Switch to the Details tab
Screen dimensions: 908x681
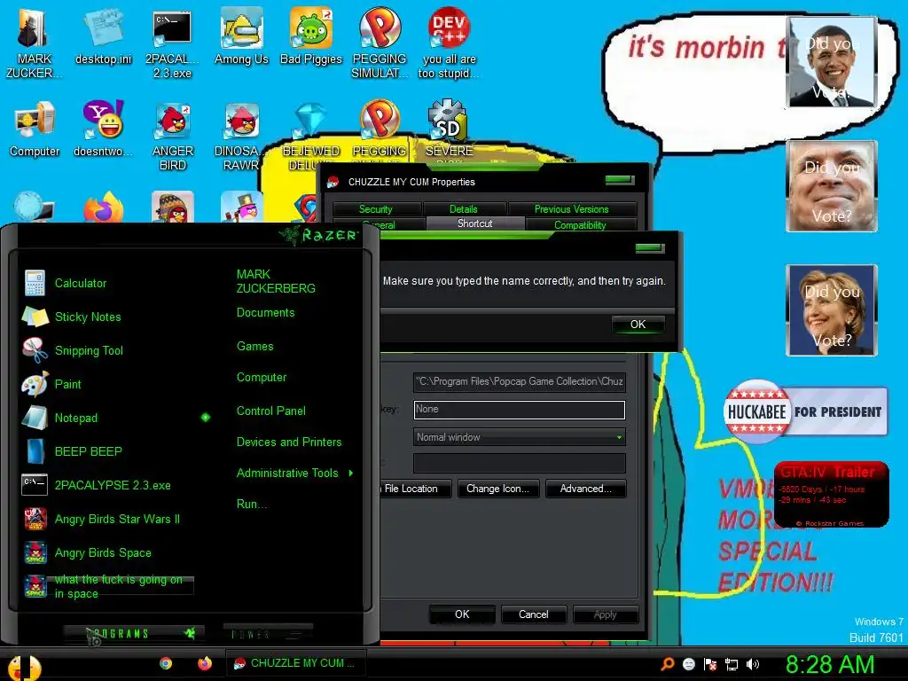(x=463, y=209)
